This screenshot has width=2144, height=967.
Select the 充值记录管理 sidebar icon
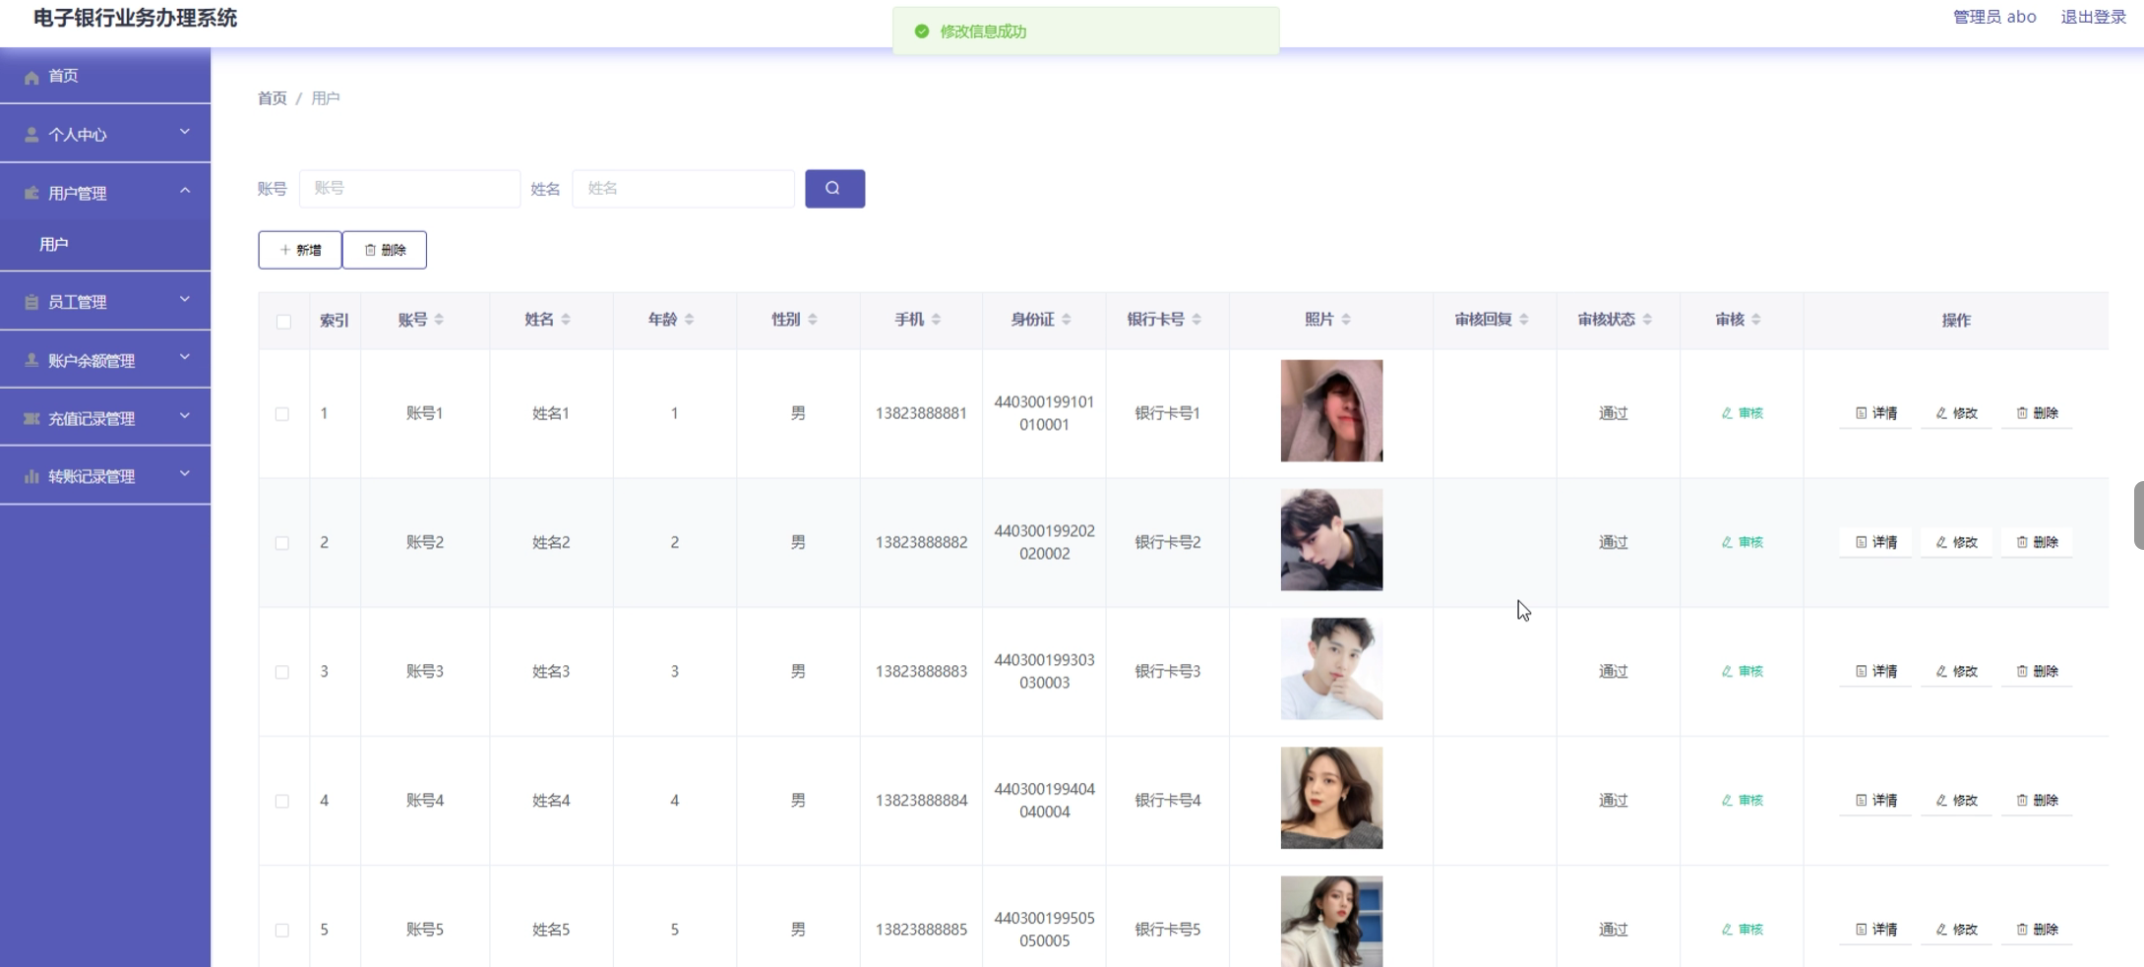click(30, 416)
